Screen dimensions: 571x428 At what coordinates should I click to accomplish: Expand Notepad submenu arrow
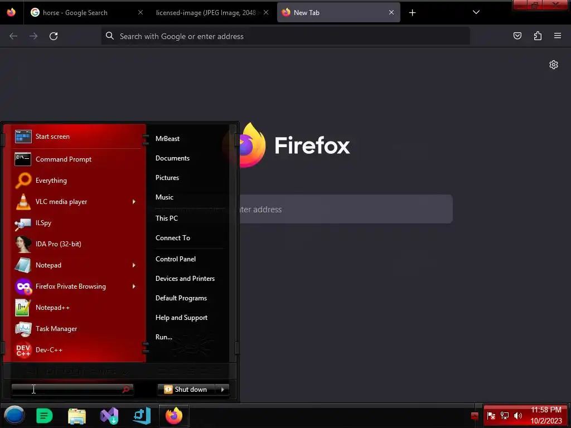pyautogui.click(x=134, y=265)
